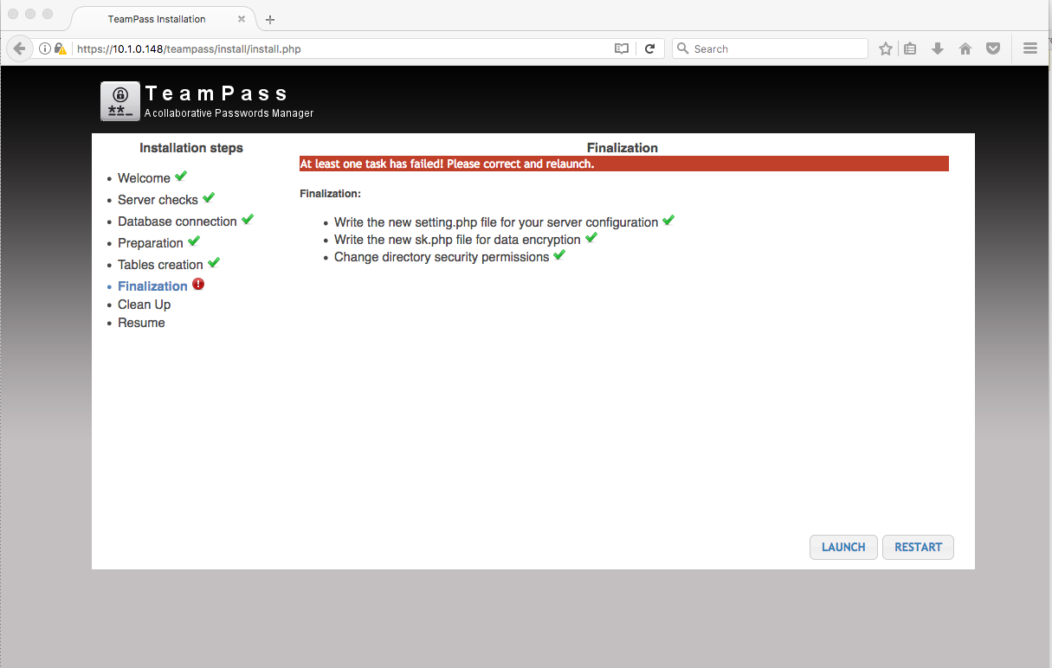Viewport: 1052px width, 668px height.
Task: Click the bookmark star icon
Action: (885, 48)
